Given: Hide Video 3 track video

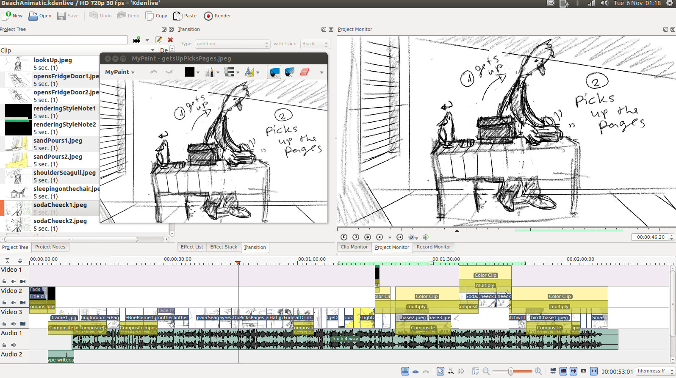Looking at the screenshot, I should (x=23, y=324).
